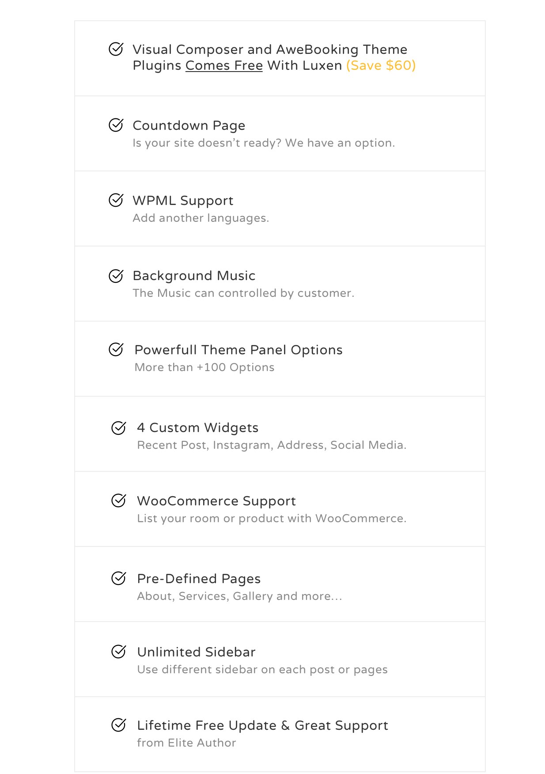545x774 pixels.
Task: Select the Background Music heading
Action: tap(194, 276)
